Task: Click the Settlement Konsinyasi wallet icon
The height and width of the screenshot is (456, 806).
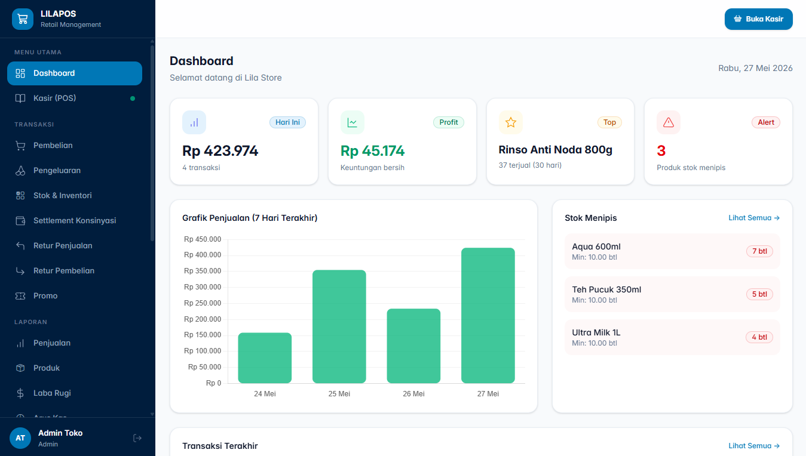Action: (x=20, y=221)
